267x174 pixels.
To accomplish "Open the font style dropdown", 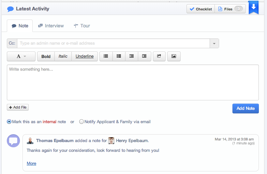I will [21, 56].
